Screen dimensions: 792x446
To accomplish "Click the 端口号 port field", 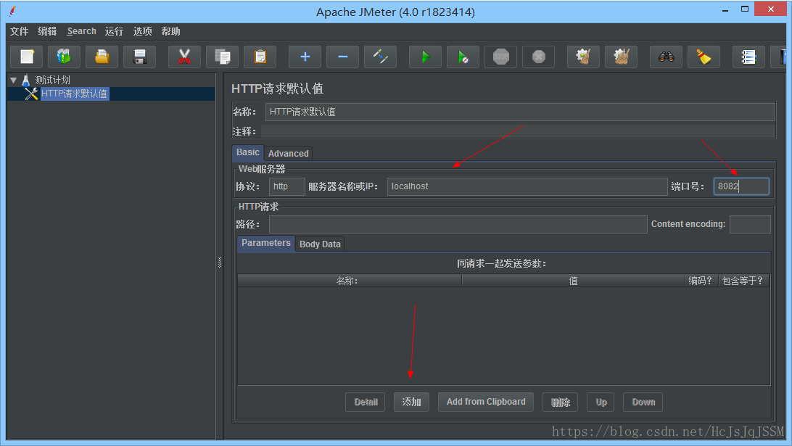I will point(741,186).
